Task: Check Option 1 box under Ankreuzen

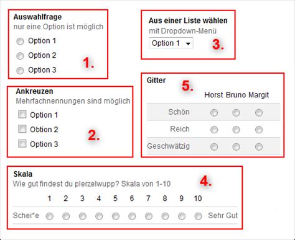Action: pyautogui.click(x=22, y=114)
